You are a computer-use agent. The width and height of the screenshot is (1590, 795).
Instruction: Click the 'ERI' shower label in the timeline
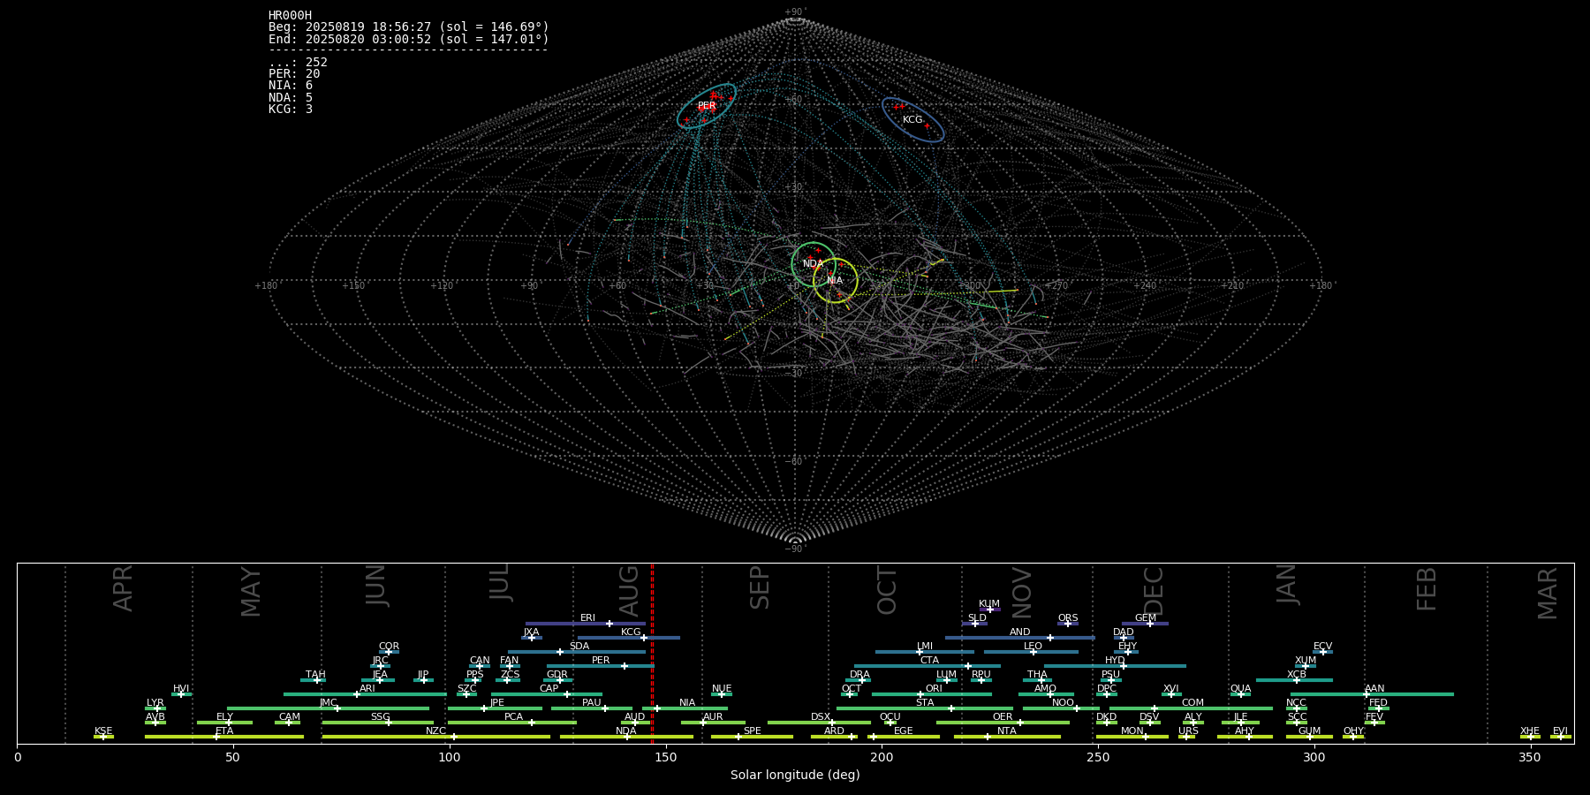[x=587, y=618]
